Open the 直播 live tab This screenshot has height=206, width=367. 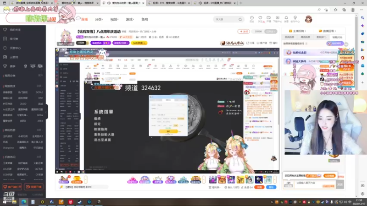click(x=84, y=19)
